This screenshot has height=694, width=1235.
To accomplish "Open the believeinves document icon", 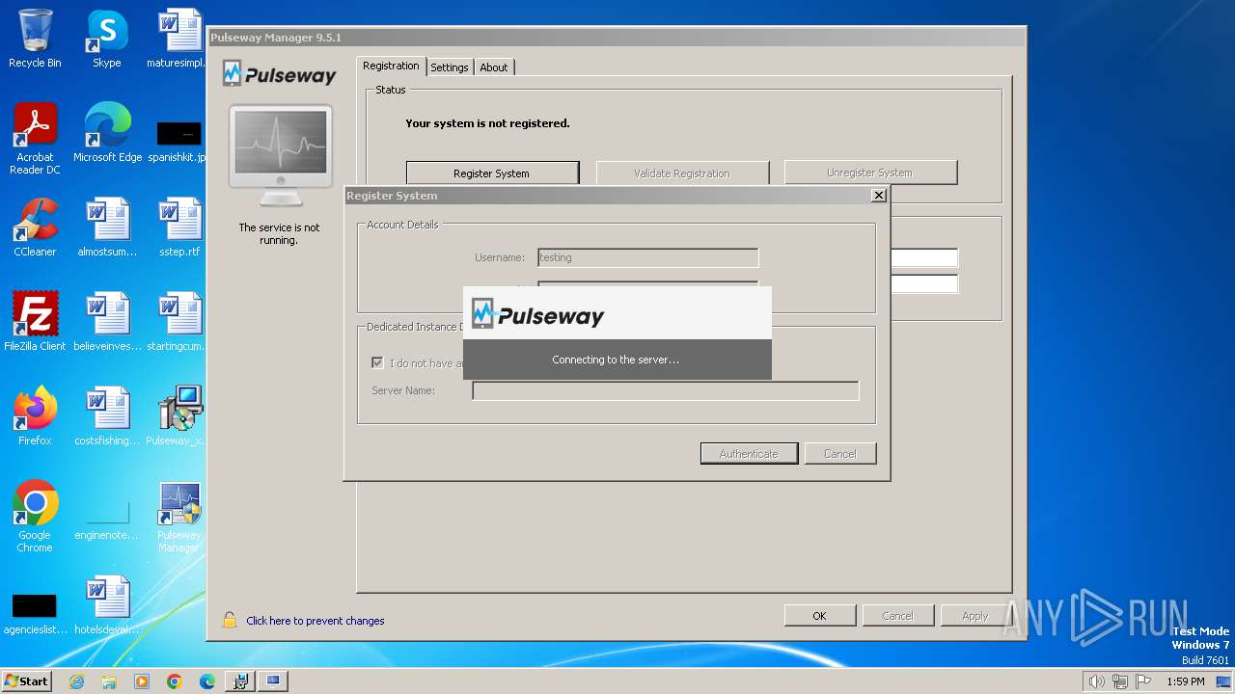I will pyautogui.click(x=107, y=322).
